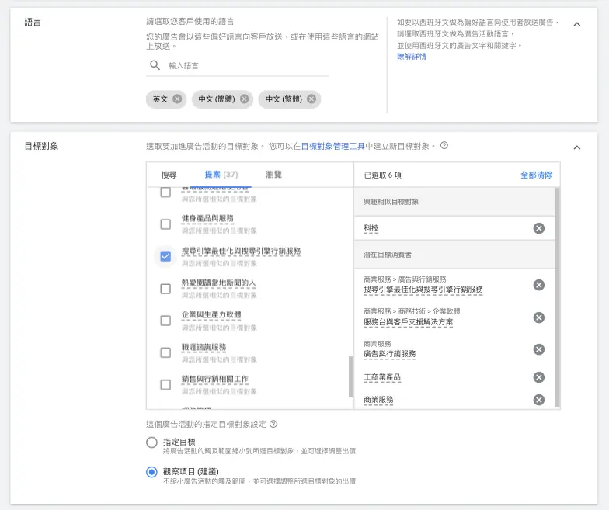Check the 健身產品與服務 checkbox
Image resolution: width=609 pixels, height=510 pixels.
165,224
